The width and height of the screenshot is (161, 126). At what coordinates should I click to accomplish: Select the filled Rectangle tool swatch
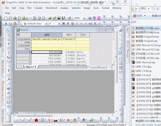click(x=8, y=89)
